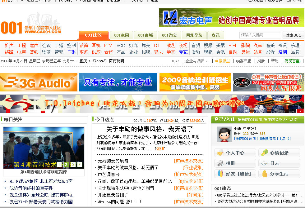305x208 pixels.
Task: Click the 搜索001 search button
Action: [293, 35]
